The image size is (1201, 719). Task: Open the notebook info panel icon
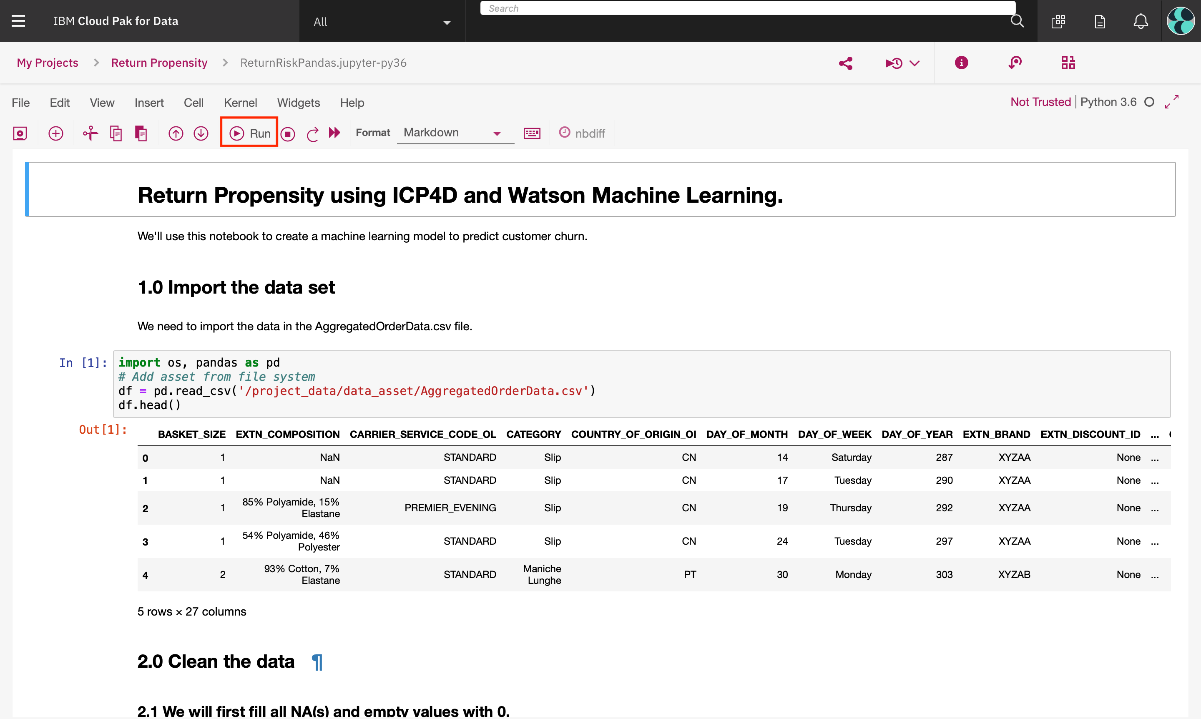tap(961, 63)
